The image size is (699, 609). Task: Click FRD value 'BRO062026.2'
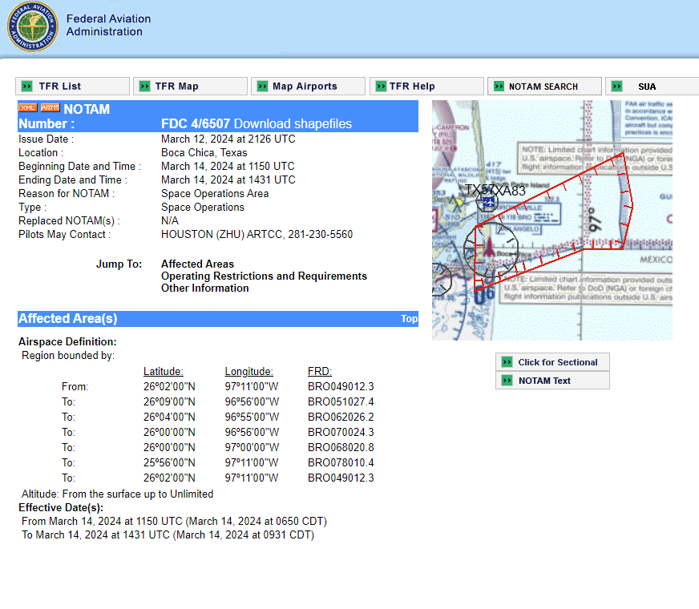pos(341,417)
